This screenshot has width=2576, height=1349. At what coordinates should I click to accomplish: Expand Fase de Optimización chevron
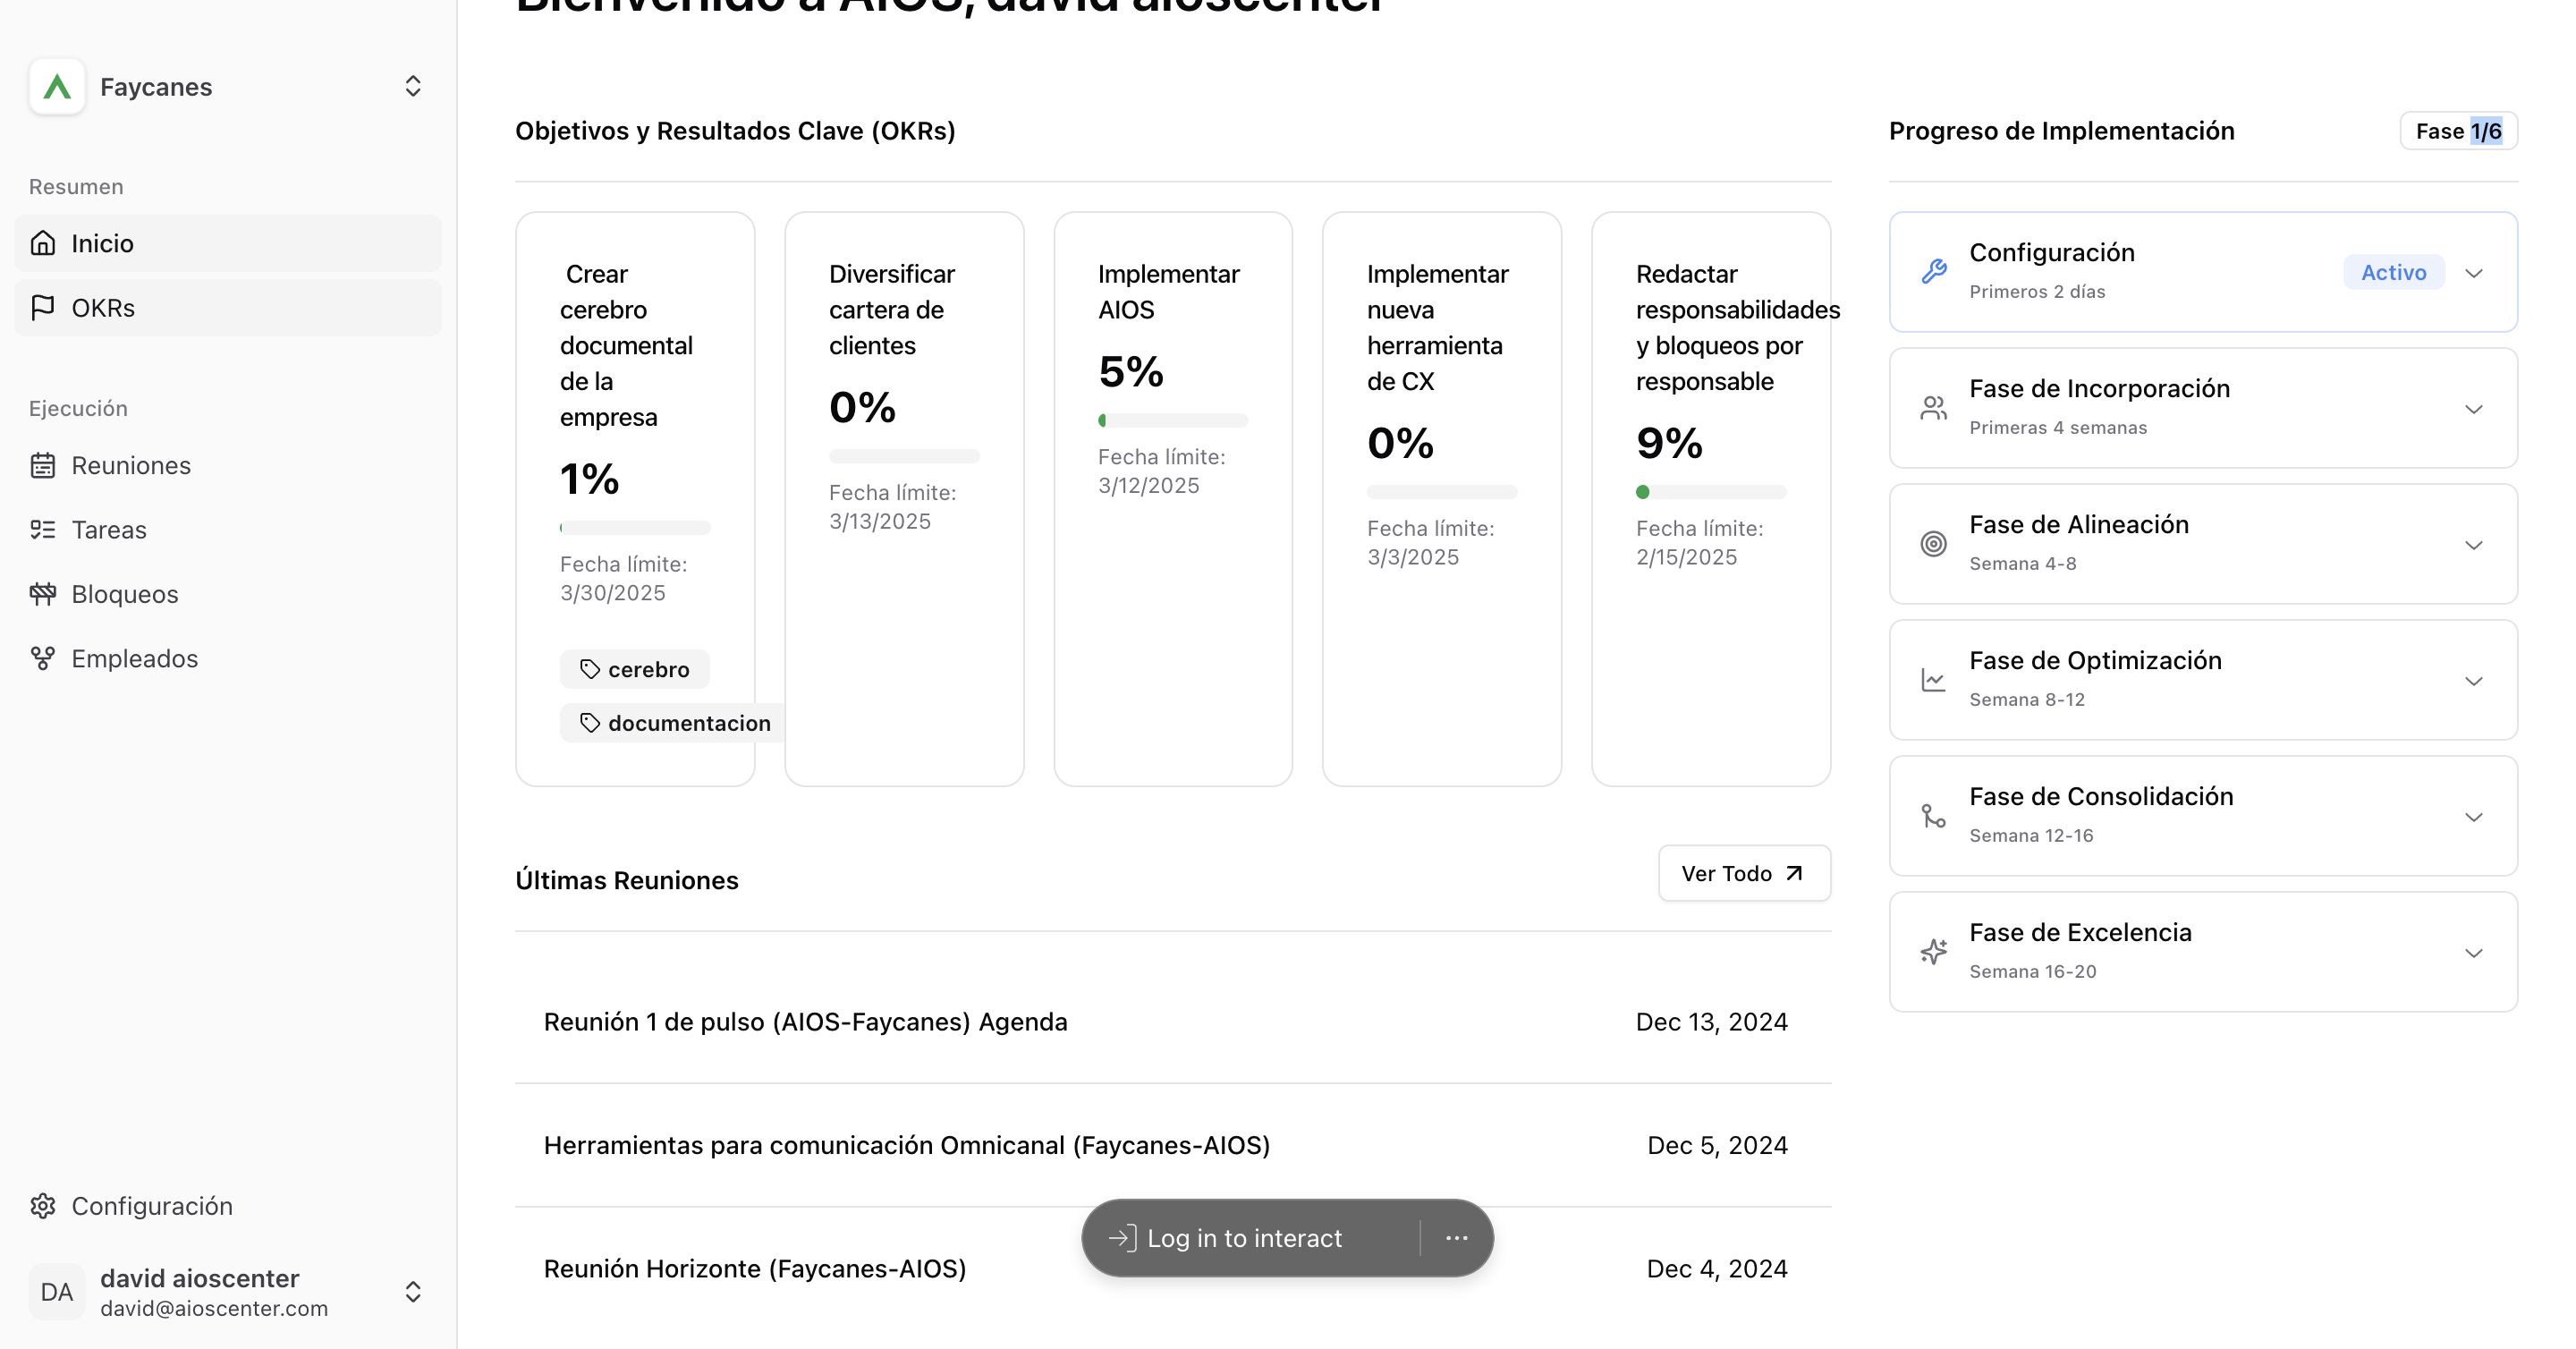coord(2474,681)
